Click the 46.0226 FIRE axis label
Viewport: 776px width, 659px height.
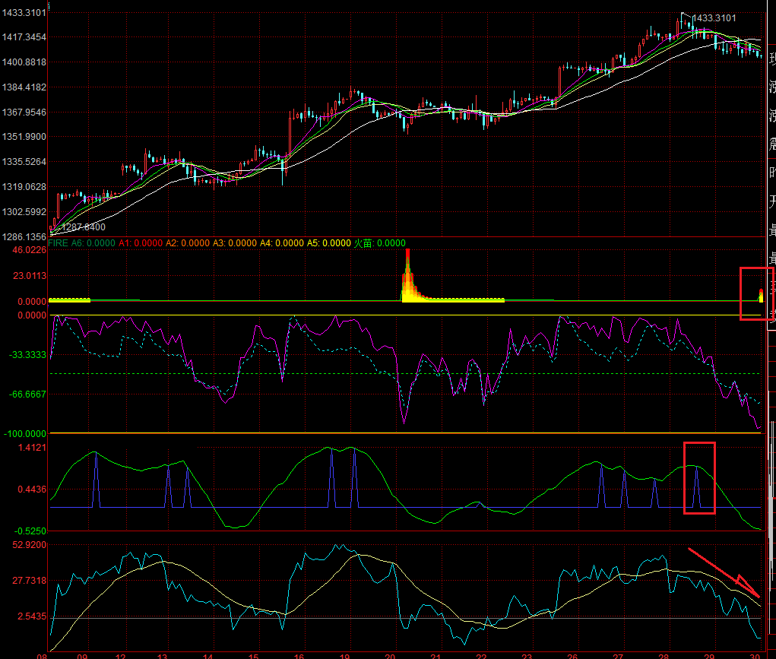coord(29,250)
